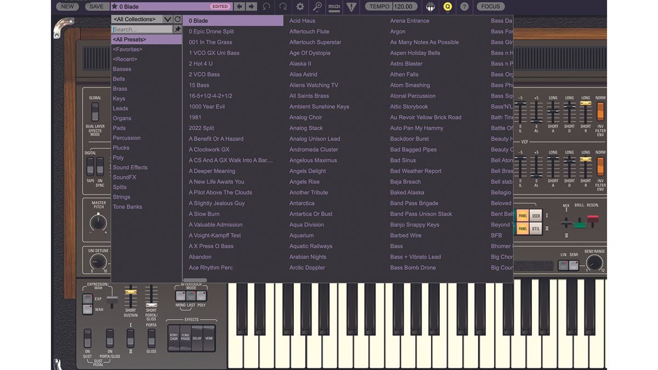
Task: Click the SAVE button
Action: coord(96,7)
